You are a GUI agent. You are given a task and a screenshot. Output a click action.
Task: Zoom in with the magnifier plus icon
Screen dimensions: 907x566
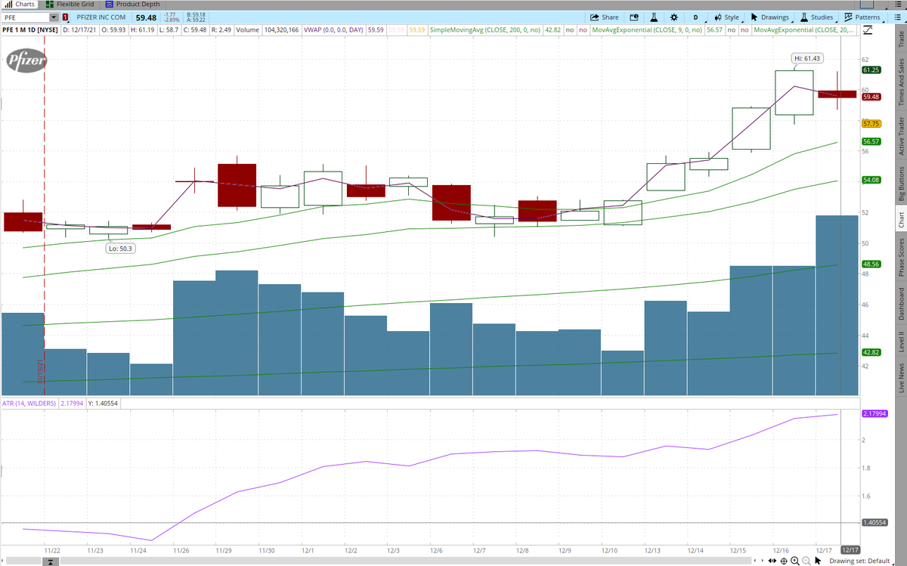coord(795,561)
